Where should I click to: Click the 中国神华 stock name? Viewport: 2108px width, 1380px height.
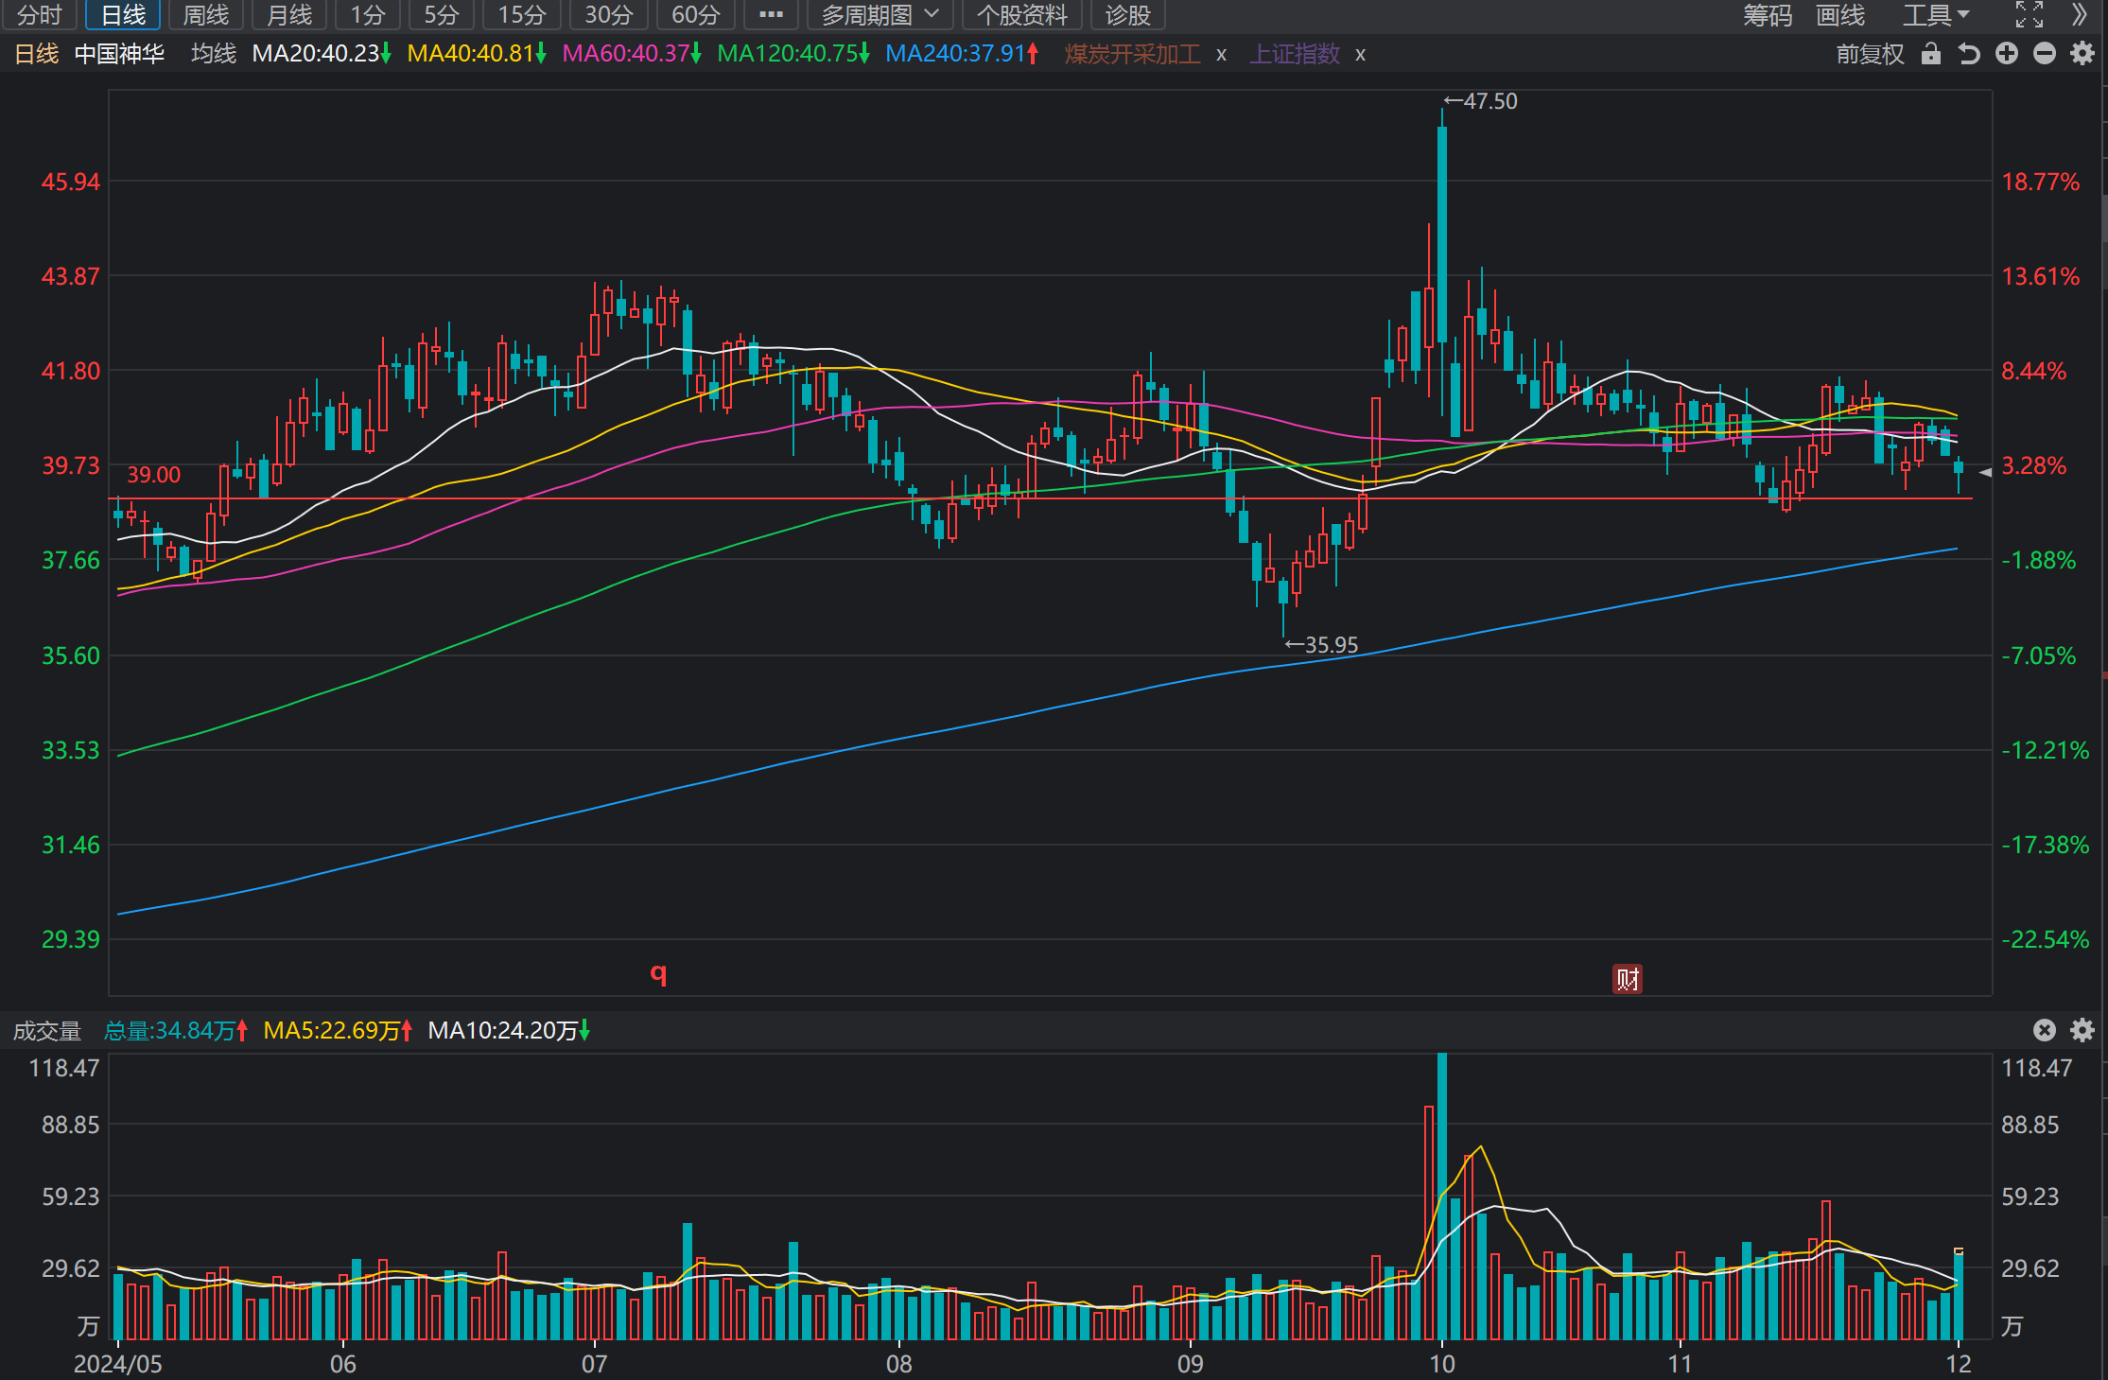[x=119, y=54]
